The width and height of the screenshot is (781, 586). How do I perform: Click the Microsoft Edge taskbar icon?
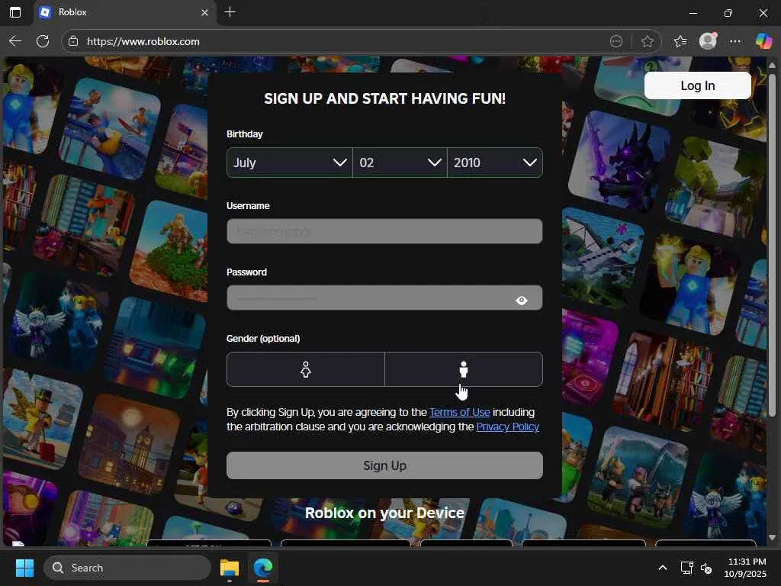point(263,568)
